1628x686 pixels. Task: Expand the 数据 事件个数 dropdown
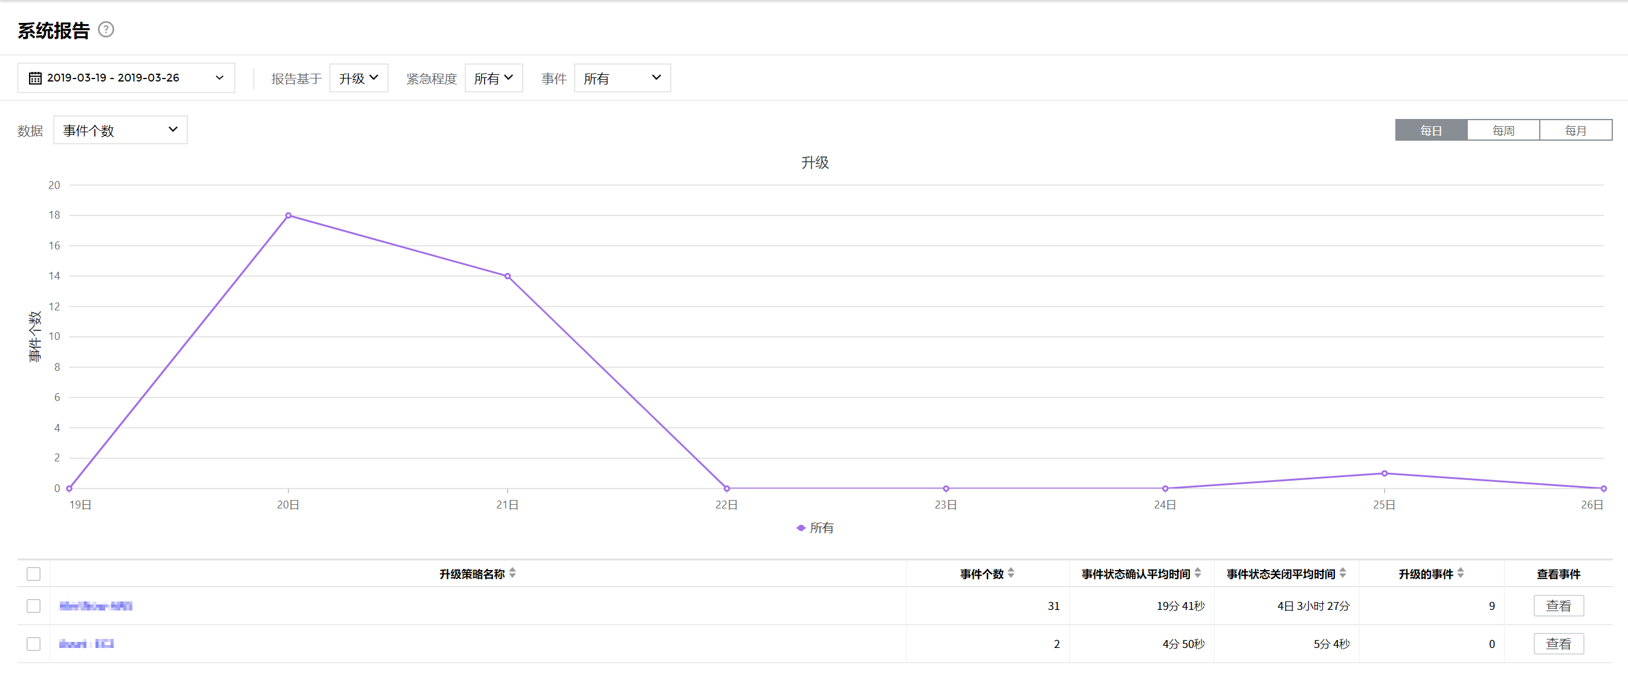[x=120, y=130]
